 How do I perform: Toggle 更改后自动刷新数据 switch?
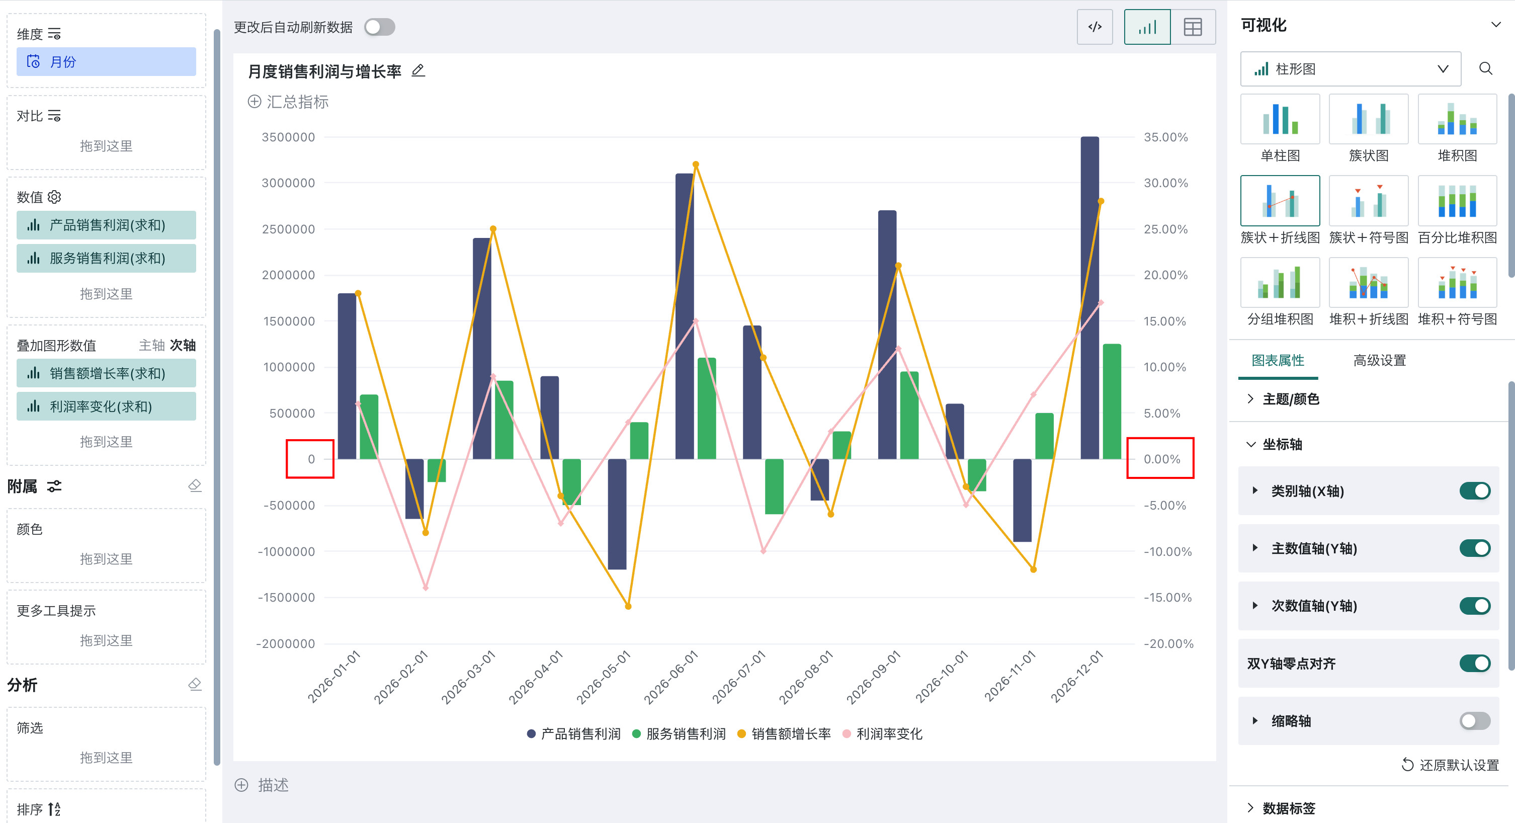coord(379,27)
